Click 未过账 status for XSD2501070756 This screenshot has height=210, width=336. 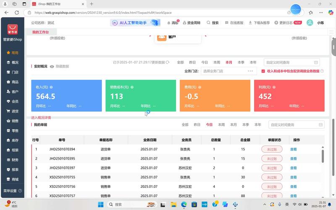272,186
